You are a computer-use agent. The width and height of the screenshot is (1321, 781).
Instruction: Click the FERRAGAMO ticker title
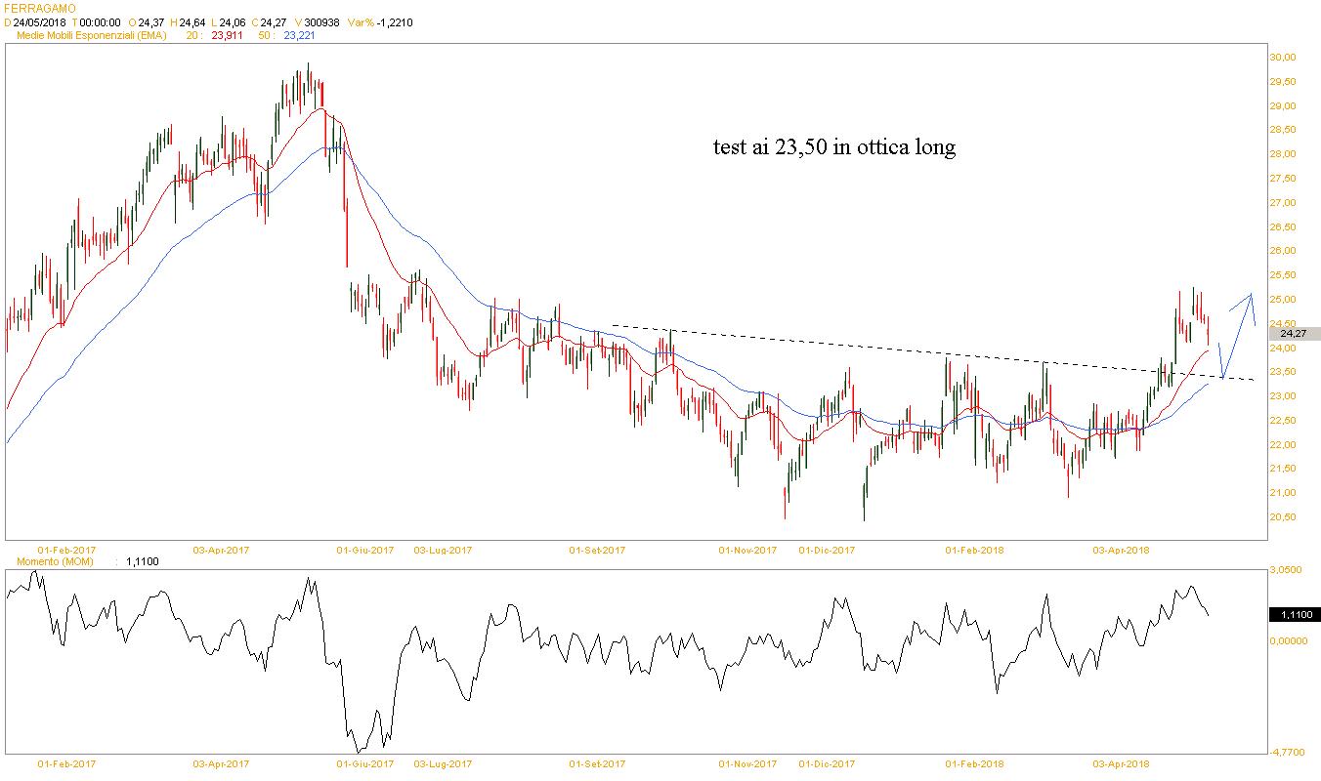tap(40, 8)
